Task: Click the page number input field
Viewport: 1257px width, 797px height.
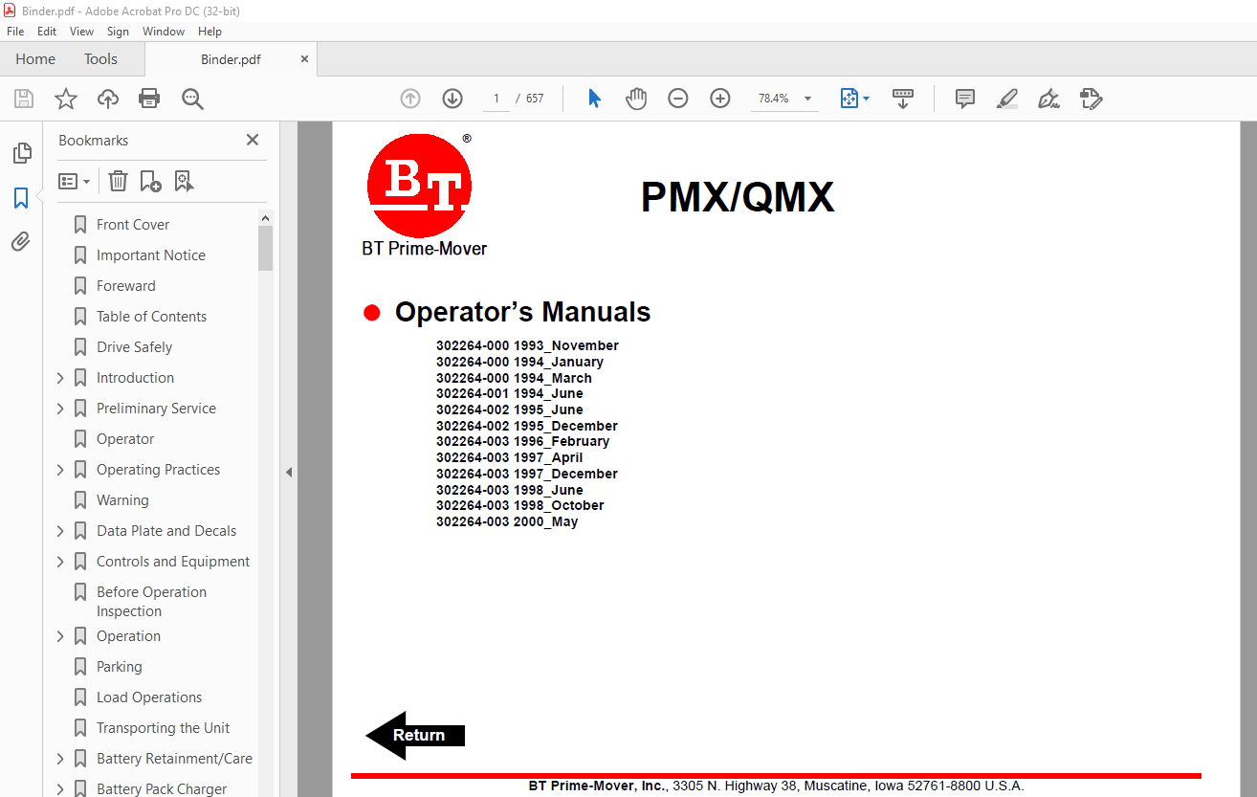Action: pos(496,99)
